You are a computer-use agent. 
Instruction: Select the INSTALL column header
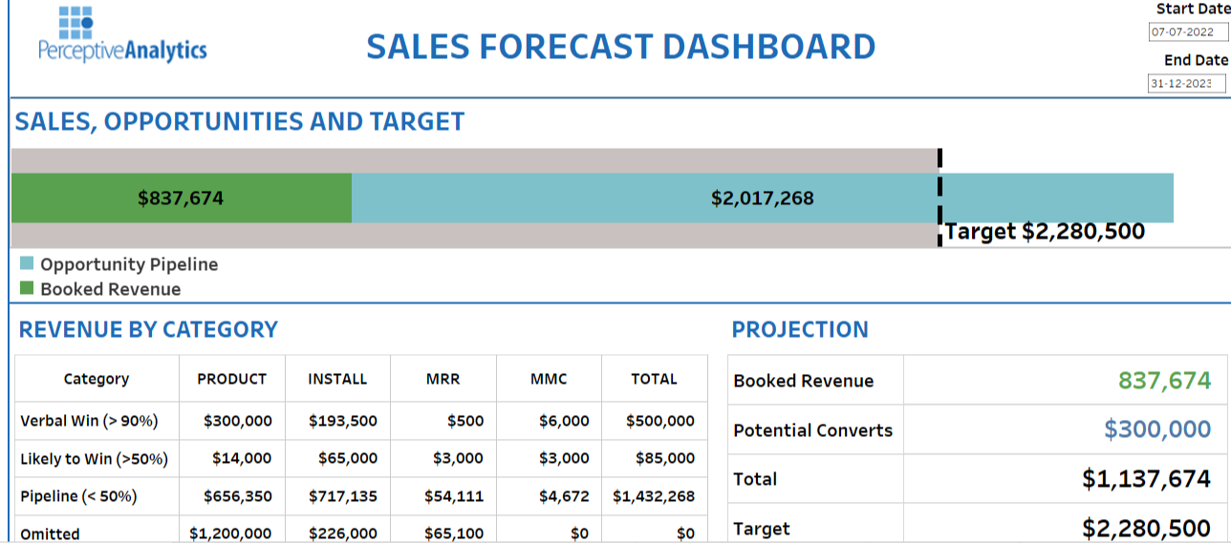[337, 379]
